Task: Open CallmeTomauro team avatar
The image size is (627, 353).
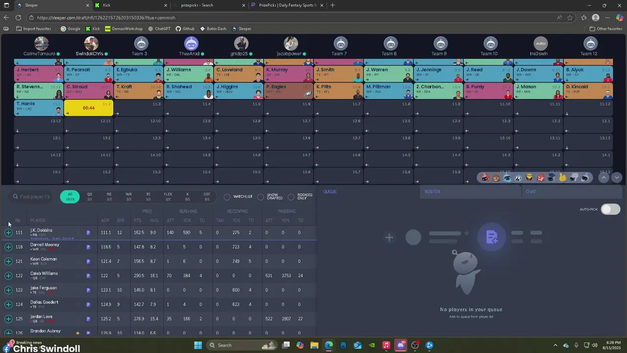Action: [41, 43]
